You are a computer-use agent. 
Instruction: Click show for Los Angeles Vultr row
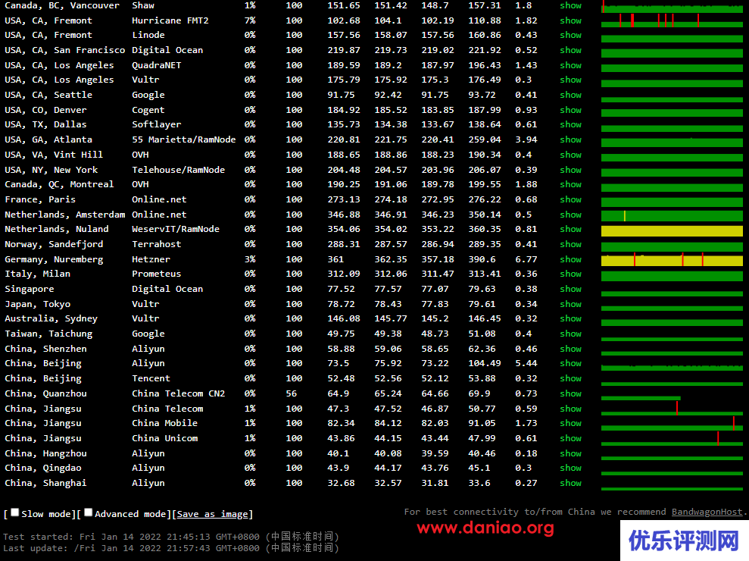(571, 80)
